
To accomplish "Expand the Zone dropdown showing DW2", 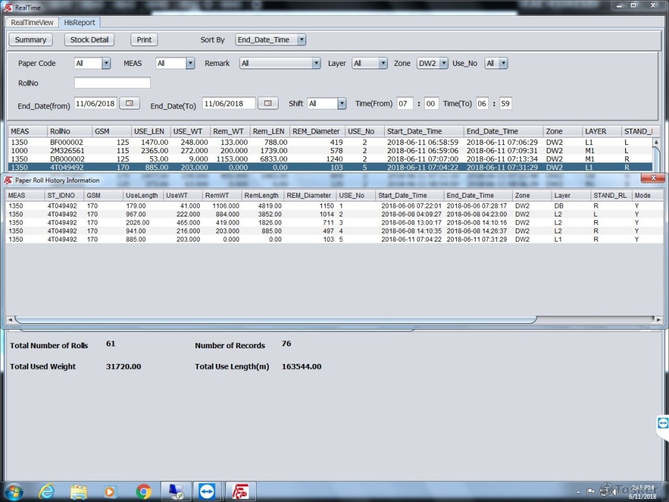I will click(443, 63).
